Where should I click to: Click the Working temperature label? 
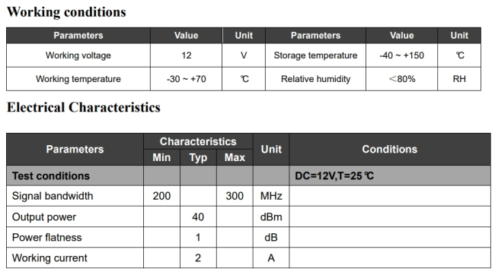tap(78, 79)
